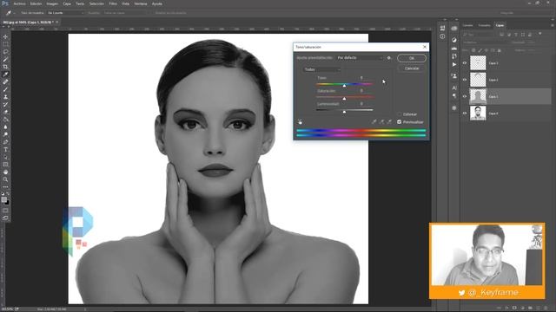Click the Tono slider handle
Image resolution: width=556 pixels, height=312 pixels.
tap(344, 86)
